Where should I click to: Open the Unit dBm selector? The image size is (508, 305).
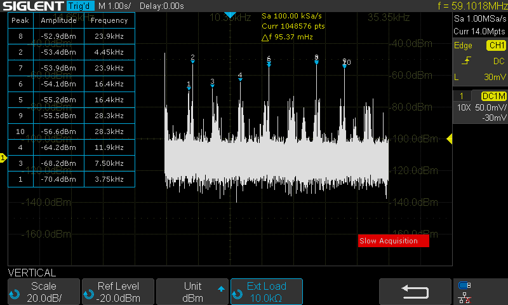point(192,292)
